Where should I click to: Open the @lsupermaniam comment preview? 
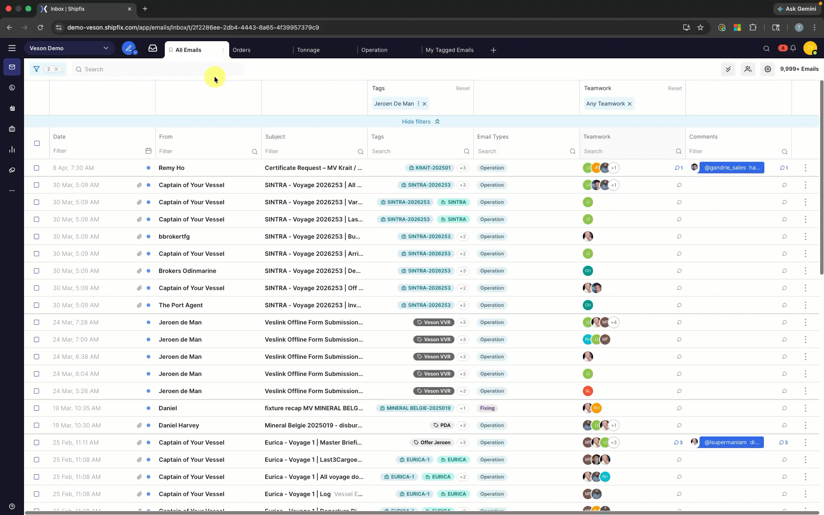tap(731, 442)
